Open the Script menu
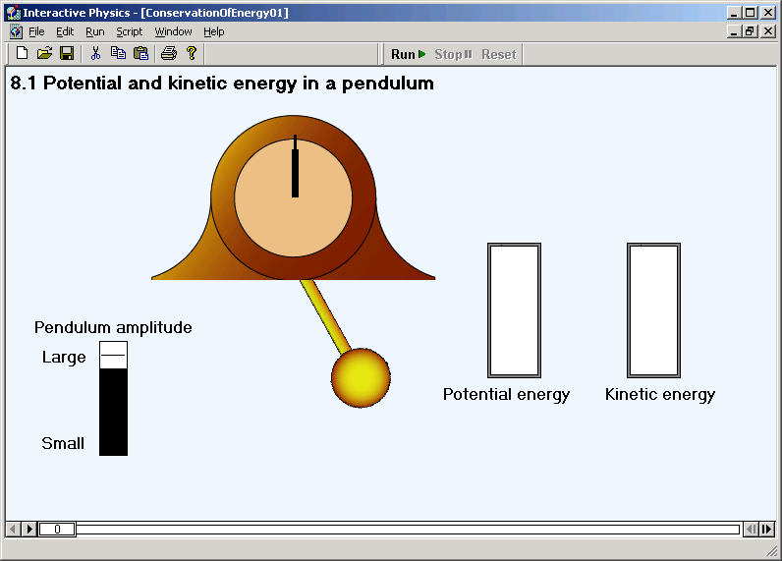Viewport: 782px width, 561px height. click(129, 31)
